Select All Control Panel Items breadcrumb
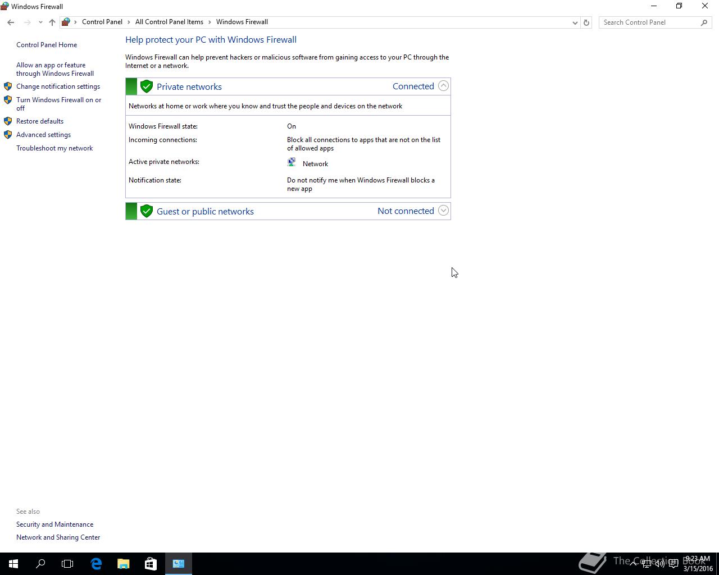Screen dimensions: 719x575 point(169,22)
